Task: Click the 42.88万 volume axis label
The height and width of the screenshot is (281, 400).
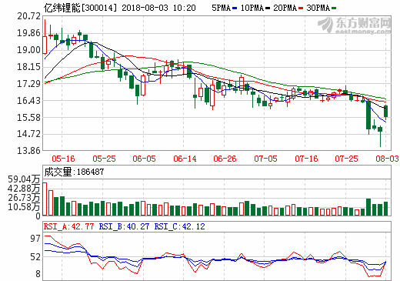Action: click(24, 189)
